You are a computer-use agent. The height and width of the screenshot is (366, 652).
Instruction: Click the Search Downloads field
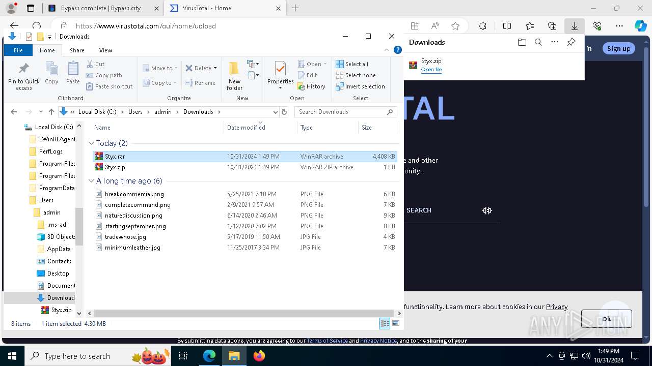(346, 112)
